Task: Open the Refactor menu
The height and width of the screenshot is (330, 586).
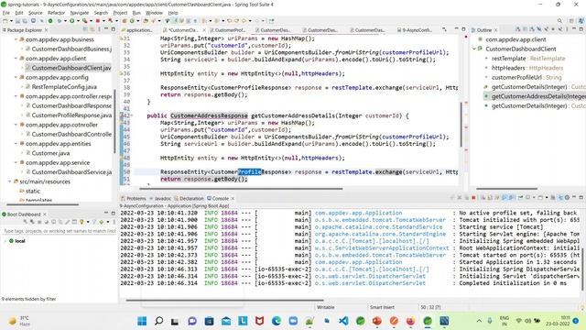Action: 57,13
